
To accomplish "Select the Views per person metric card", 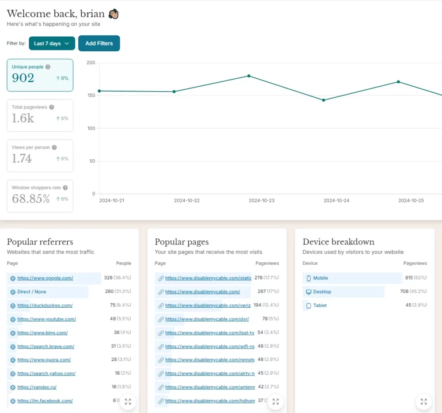I will pos(40,155).
